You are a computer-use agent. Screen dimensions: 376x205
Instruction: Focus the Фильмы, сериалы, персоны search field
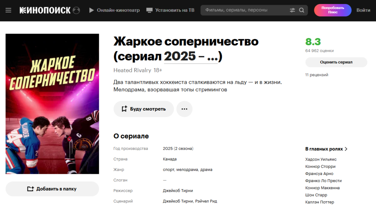point(244,10)
